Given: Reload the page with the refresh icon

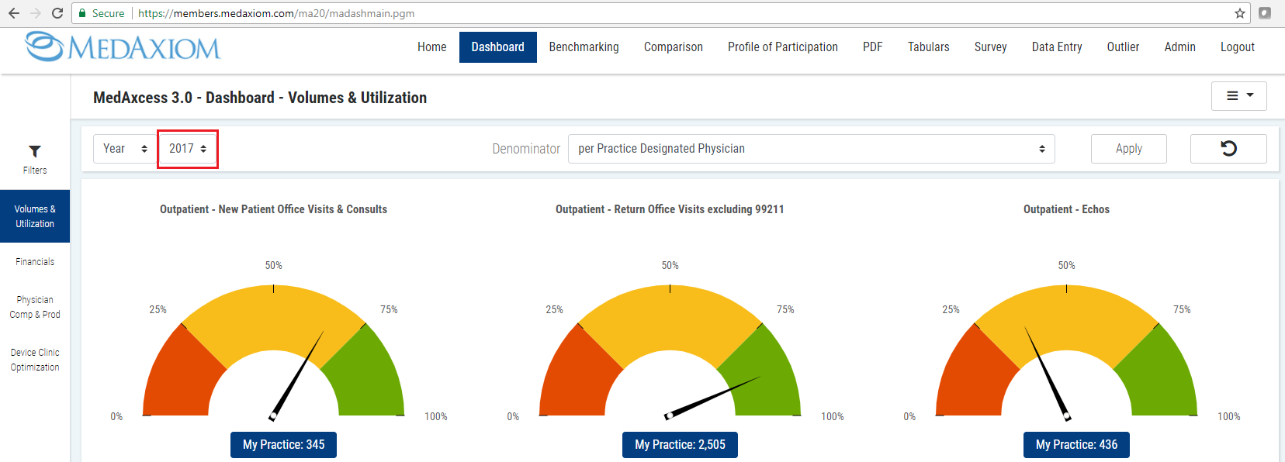Looking at the screenshot, I should (57, 13).
